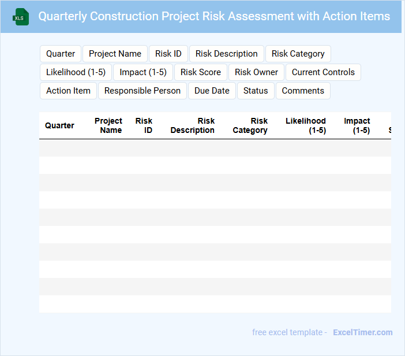Viewport: 405px width, 356px height.
Task: Click the Risk Description tag
Action: 226,54
